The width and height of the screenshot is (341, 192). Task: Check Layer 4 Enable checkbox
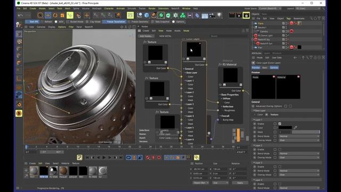tap(280, 184)
